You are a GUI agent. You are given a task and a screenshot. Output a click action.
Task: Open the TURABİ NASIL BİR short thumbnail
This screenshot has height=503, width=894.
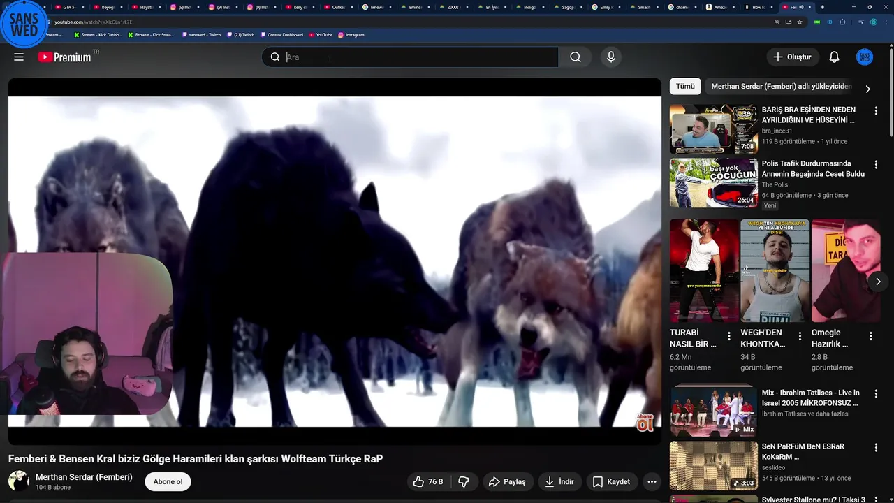pyautogui.click(x=704, y=270)
